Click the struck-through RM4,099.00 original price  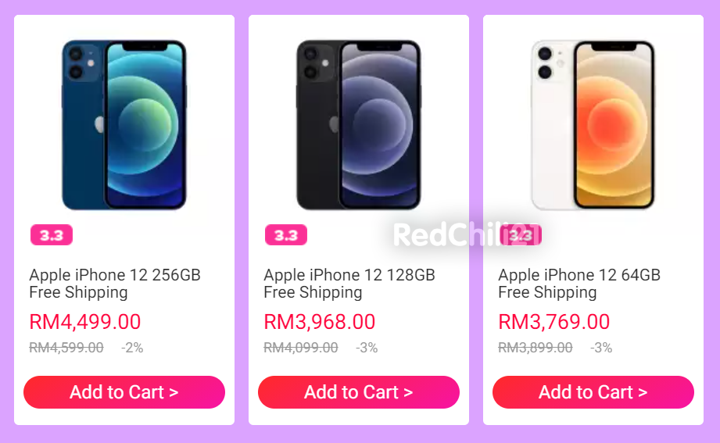click(301, 348)
